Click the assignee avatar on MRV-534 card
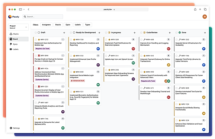Image resolution: width=215 pixels, height=139 pixels. pyautogui.click(x=133, y=49)
